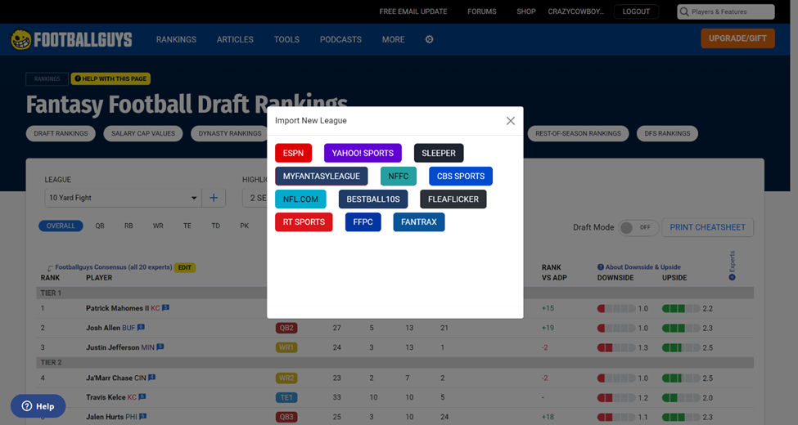
Task: Click the note icon beside Travis Kelce
Action: click(x=142, y=396)
